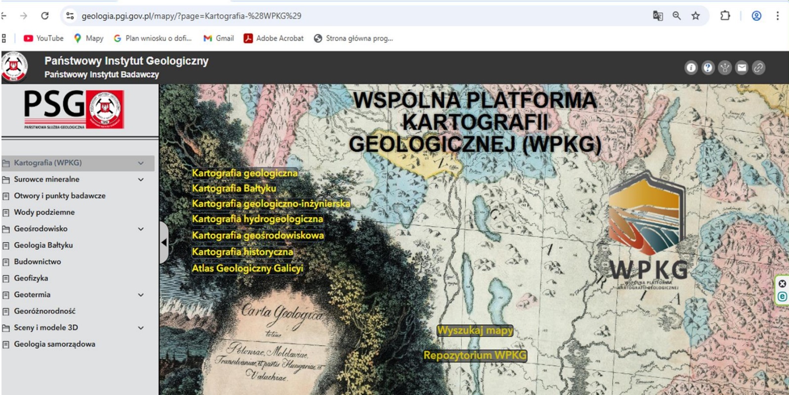Follow the Kartografia geośrodowiskowa link
789x395 pixels.
[258, 236]
